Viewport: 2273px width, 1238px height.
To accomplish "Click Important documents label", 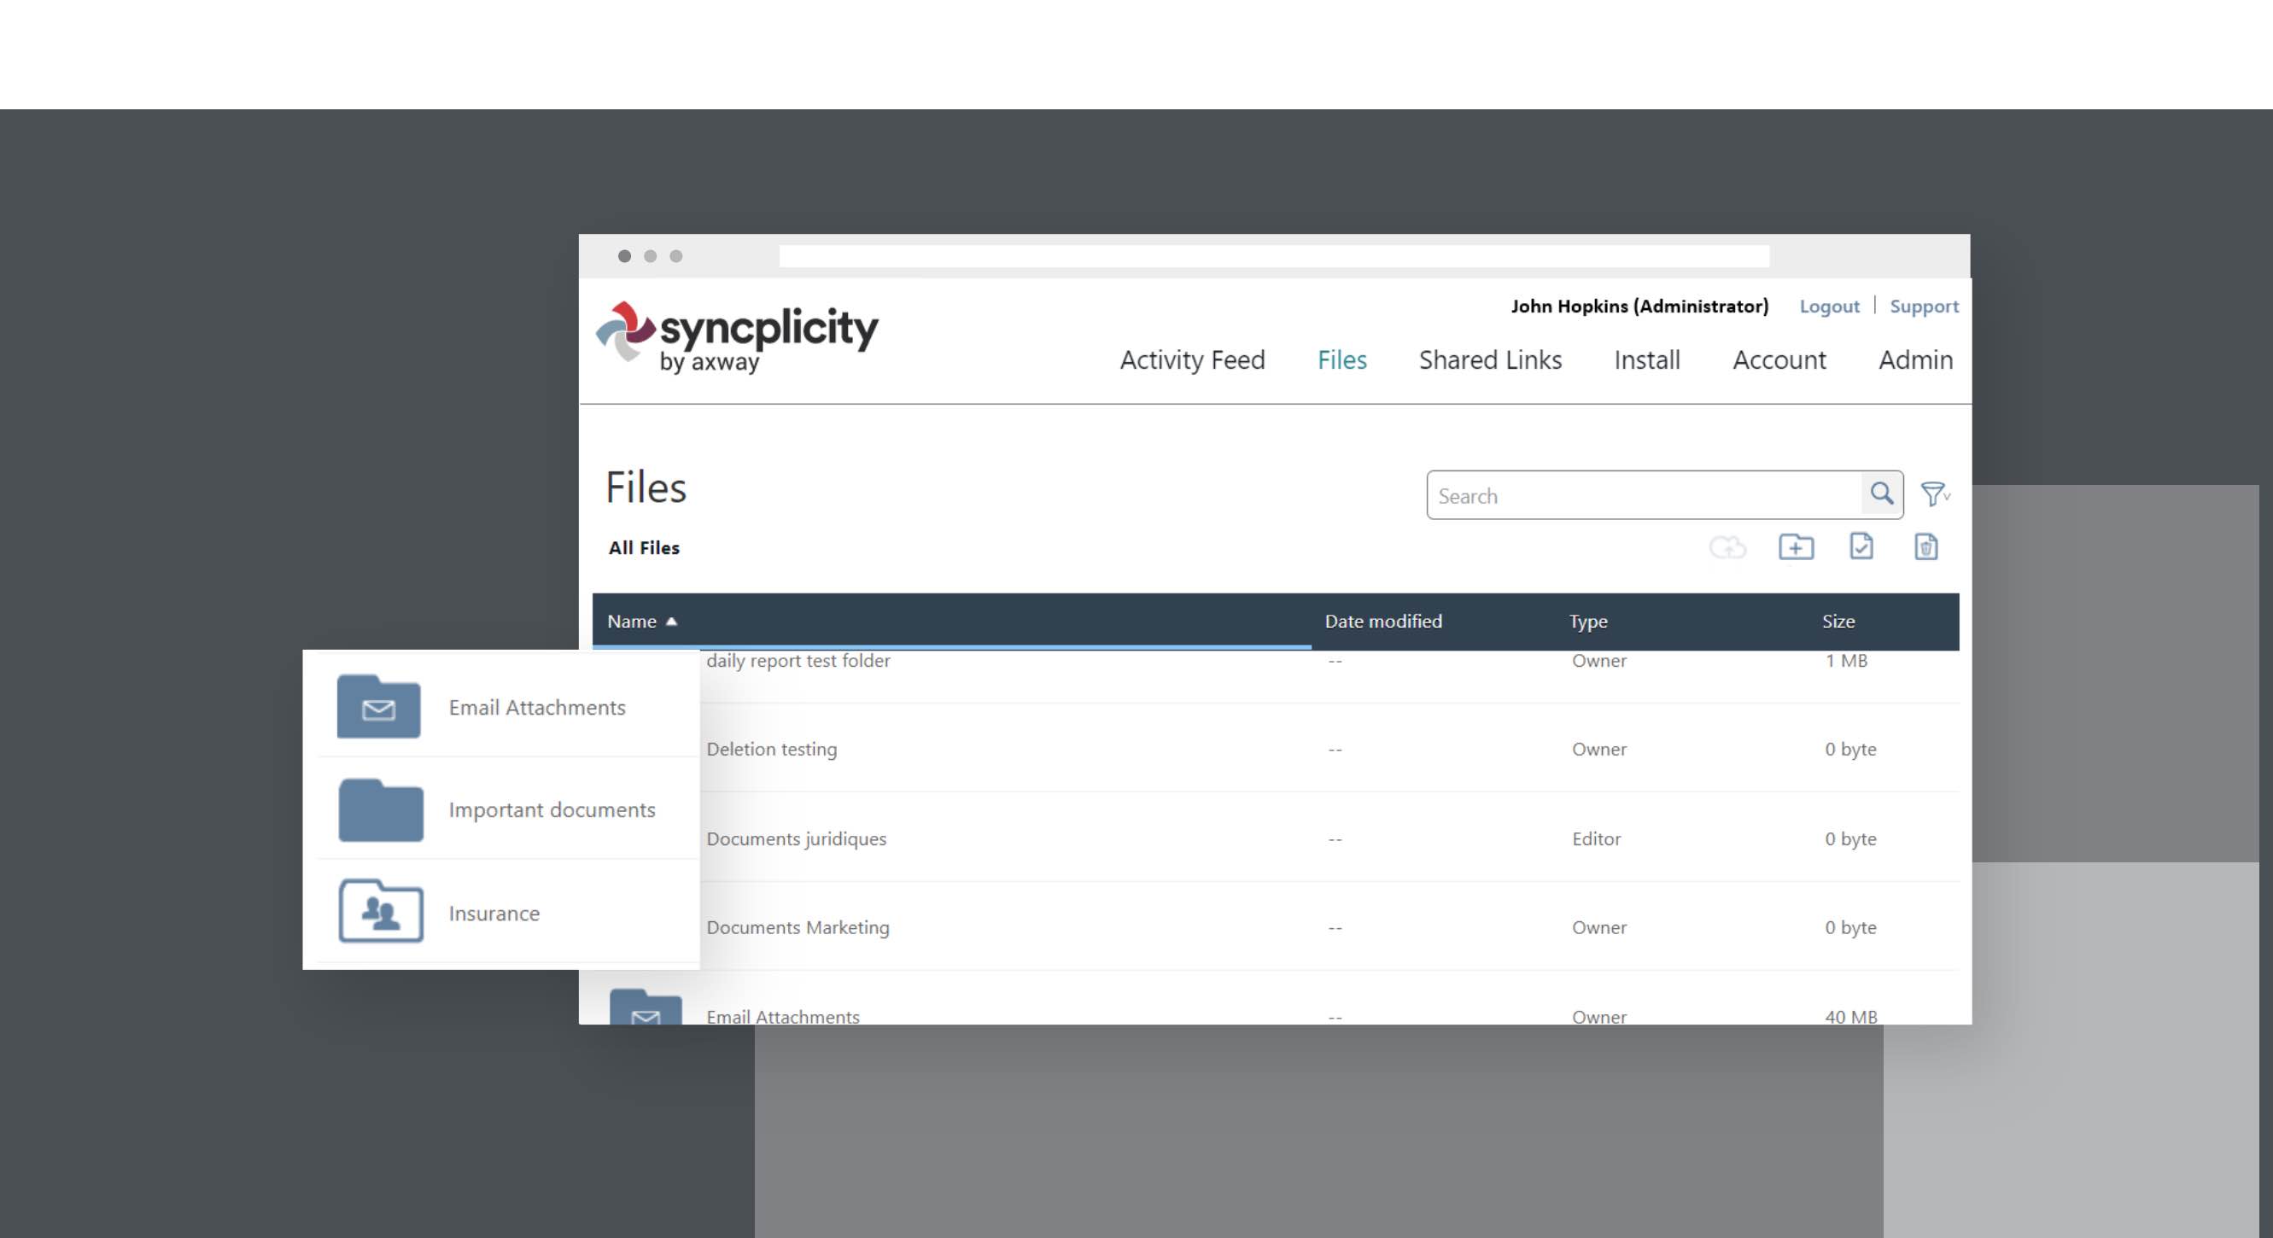I will click(552, 810).
